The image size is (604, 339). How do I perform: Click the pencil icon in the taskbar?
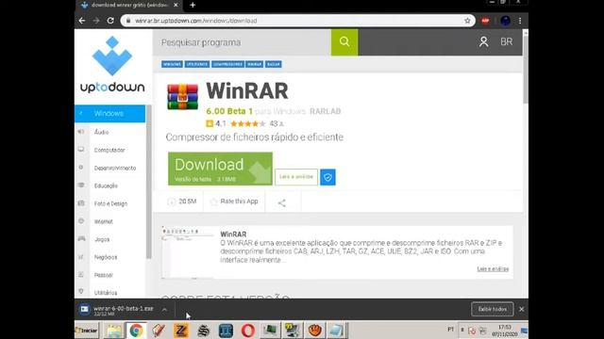(x=159, y=331)
